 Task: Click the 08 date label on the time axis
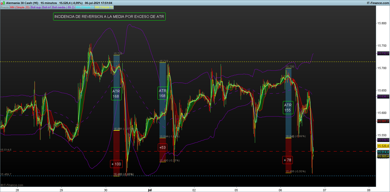(369, 190)
